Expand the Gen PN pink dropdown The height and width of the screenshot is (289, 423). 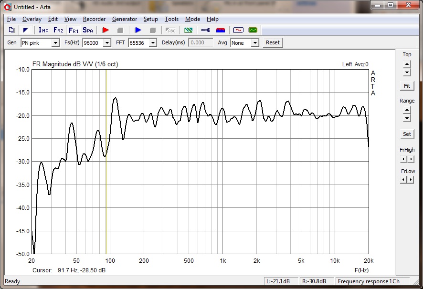(x=55, y=43)
